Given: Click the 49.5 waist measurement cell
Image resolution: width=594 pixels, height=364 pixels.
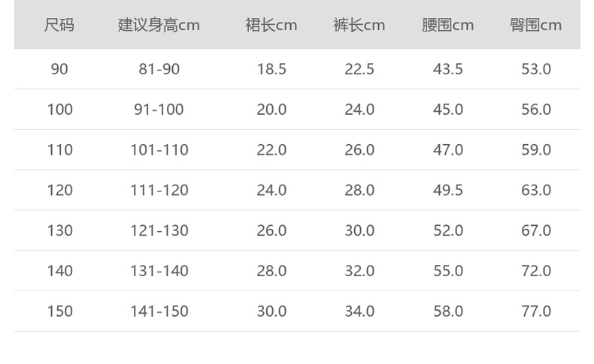Looking at the screenshot, I should click(x=448, y=191).
